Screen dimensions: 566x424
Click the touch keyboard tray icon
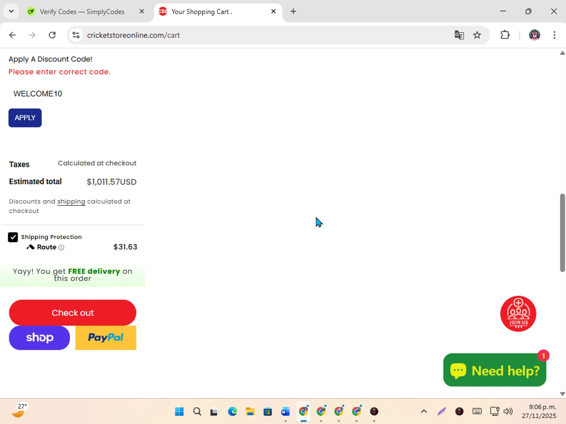477,412
